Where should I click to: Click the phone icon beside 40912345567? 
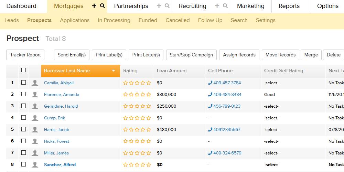click(210, 129)
